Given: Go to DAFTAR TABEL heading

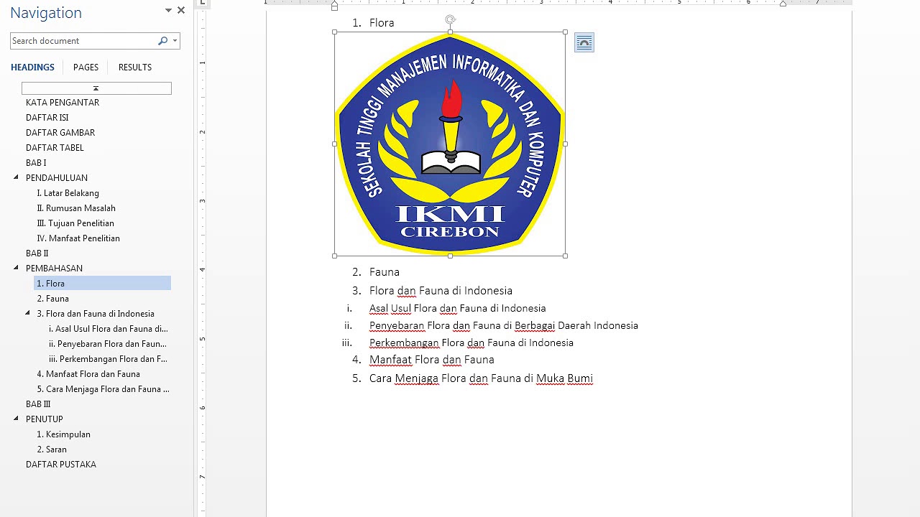Looking at the screenshot, I should coord(55,148).
